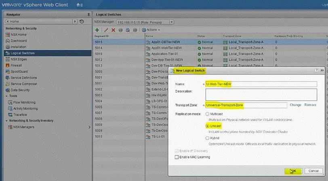Image resolution: width=328 pixels, height=181 pixels.
Task: Open NSX Home in the Navigator
Action: pyautogui.click(x=19, y=35)
